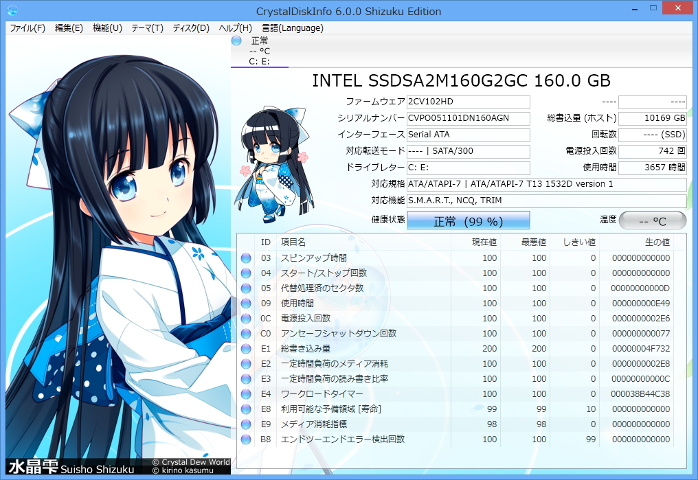Screen dimensions: 698x480
Task: Click status indicator for 代替処理済のセクタ数 row
Action: point(245,288)
